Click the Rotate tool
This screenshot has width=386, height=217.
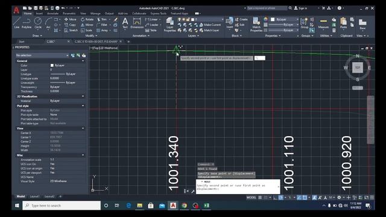pyautogui.click(x=87, y=19)
